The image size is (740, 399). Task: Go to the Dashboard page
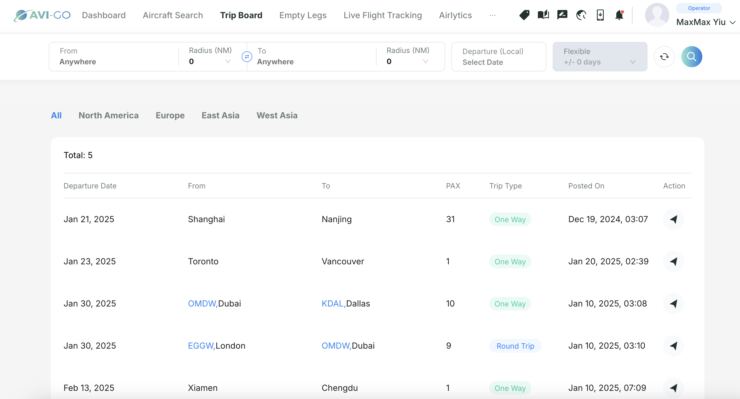click(104, 15)
